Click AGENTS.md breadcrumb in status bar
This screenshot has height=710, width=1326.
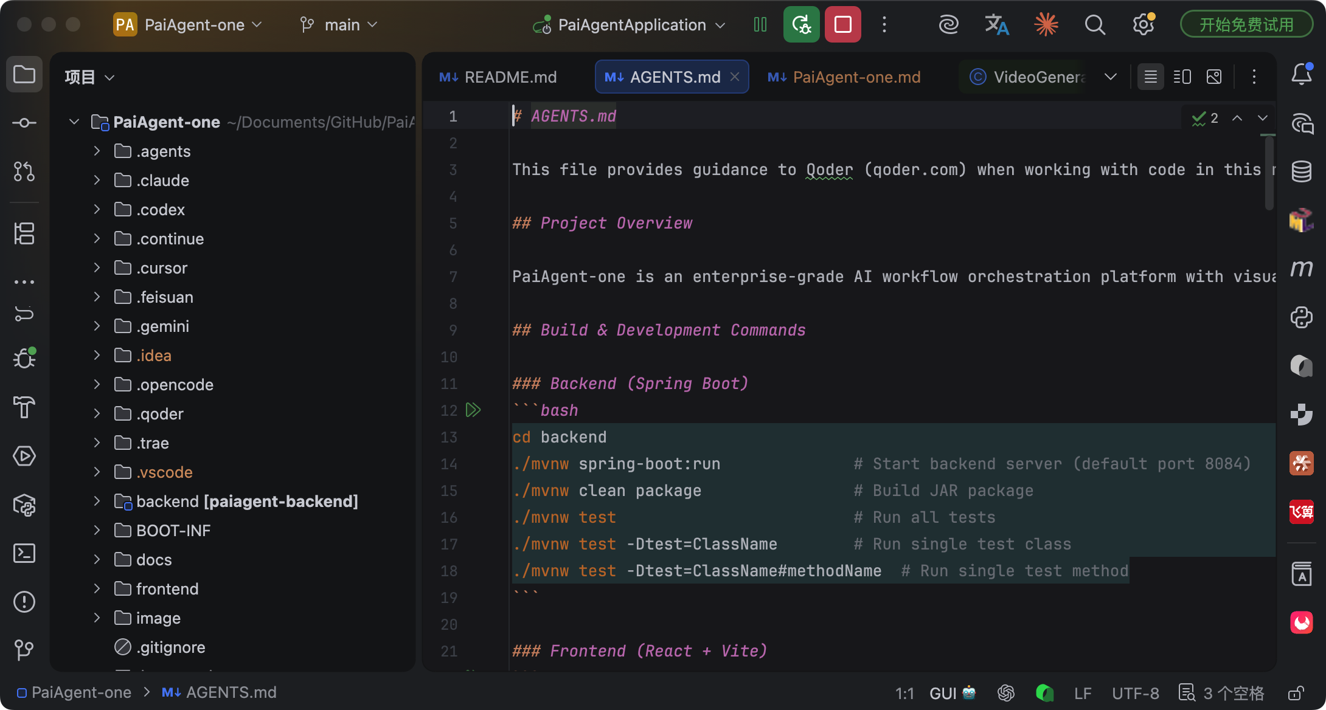219,693
